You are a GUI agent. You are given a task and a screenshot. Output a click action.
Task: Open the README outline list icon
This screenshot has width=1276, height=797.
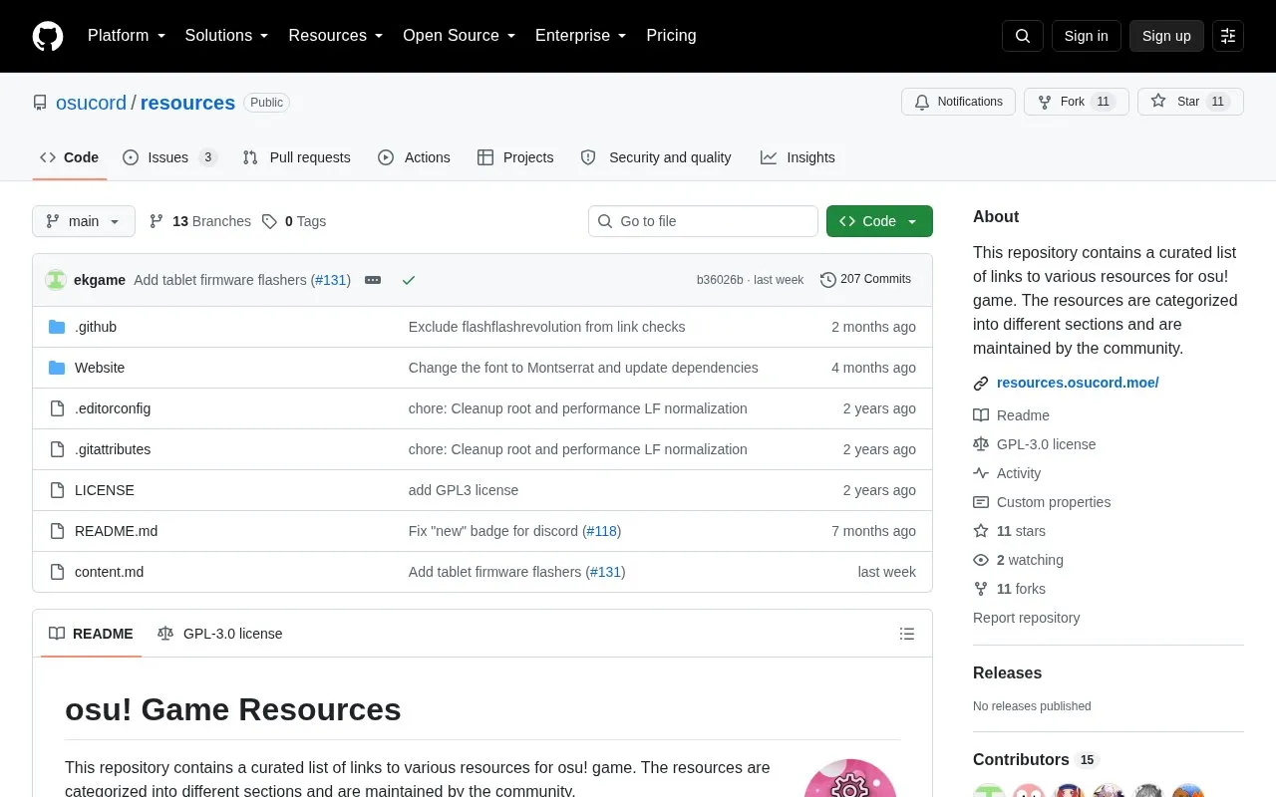pos(907,634)
